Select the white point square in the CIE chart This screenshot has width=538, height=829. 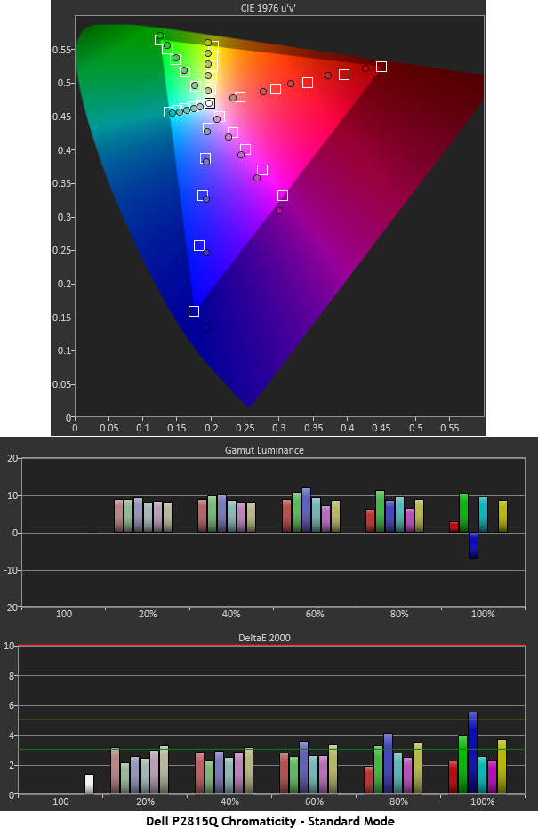(x=210, y=103)
